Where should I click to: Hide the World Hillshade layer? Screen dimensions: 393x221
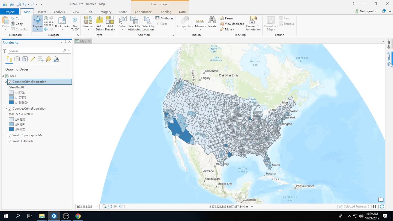tap(10, 141)
